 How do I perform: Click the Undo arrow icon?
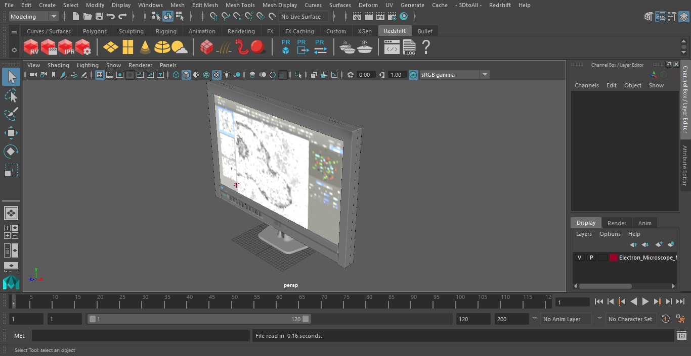tap(111, 17)
